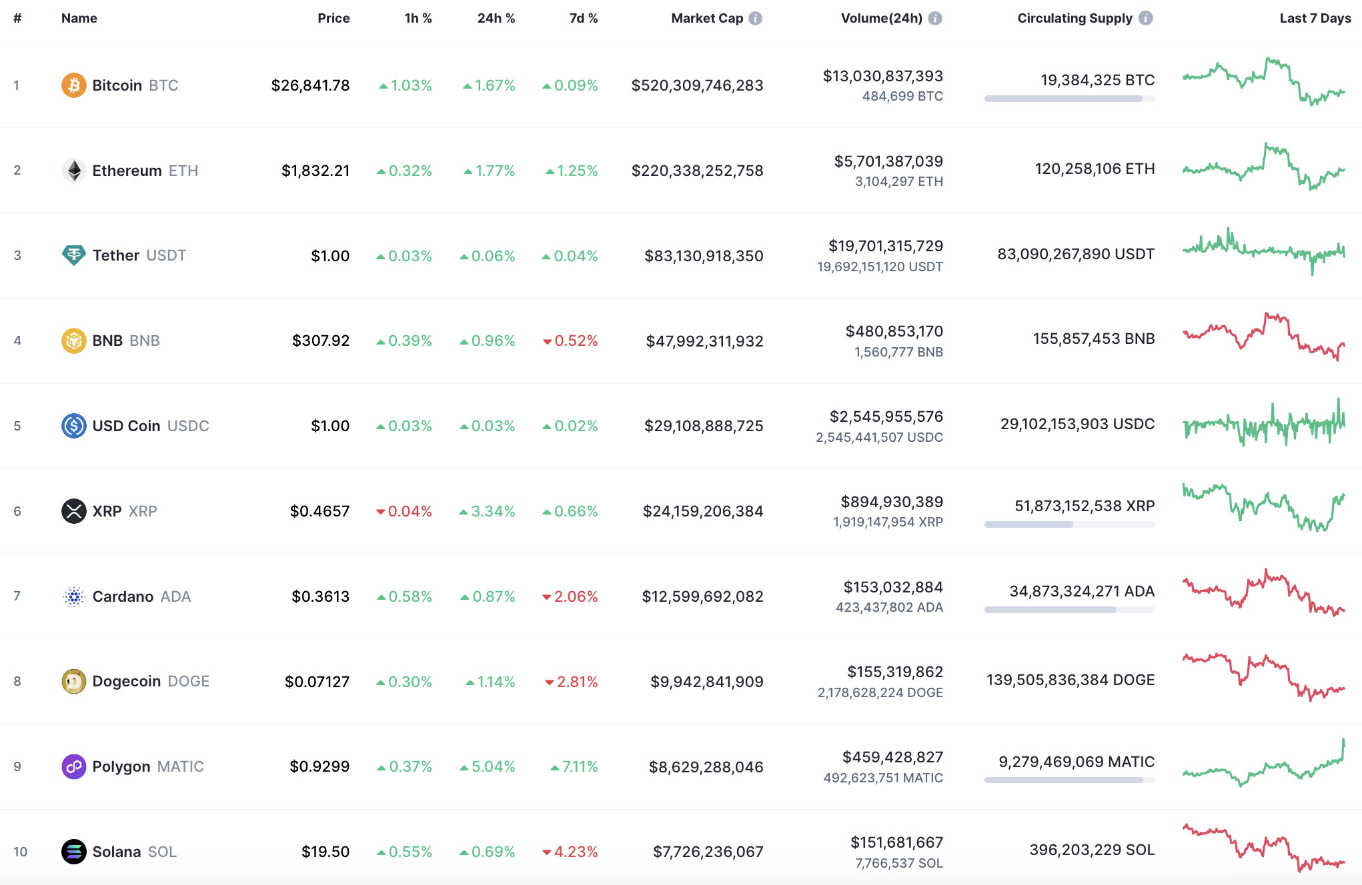Select the Polygon MATIC icon

point(75,766)
